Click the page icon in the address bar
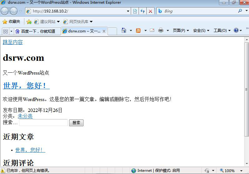Viewport: 249px width, 174px height. (x=28, y=11)
